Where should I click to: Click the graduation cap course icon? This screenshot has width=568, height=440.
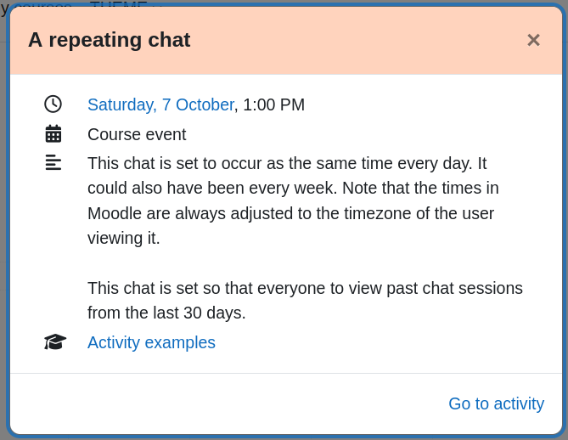[55, 341]
